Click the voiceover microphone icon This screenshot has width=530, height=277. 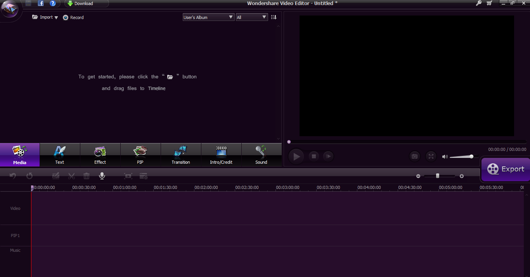pyautogui.click(x=102, y=176)
